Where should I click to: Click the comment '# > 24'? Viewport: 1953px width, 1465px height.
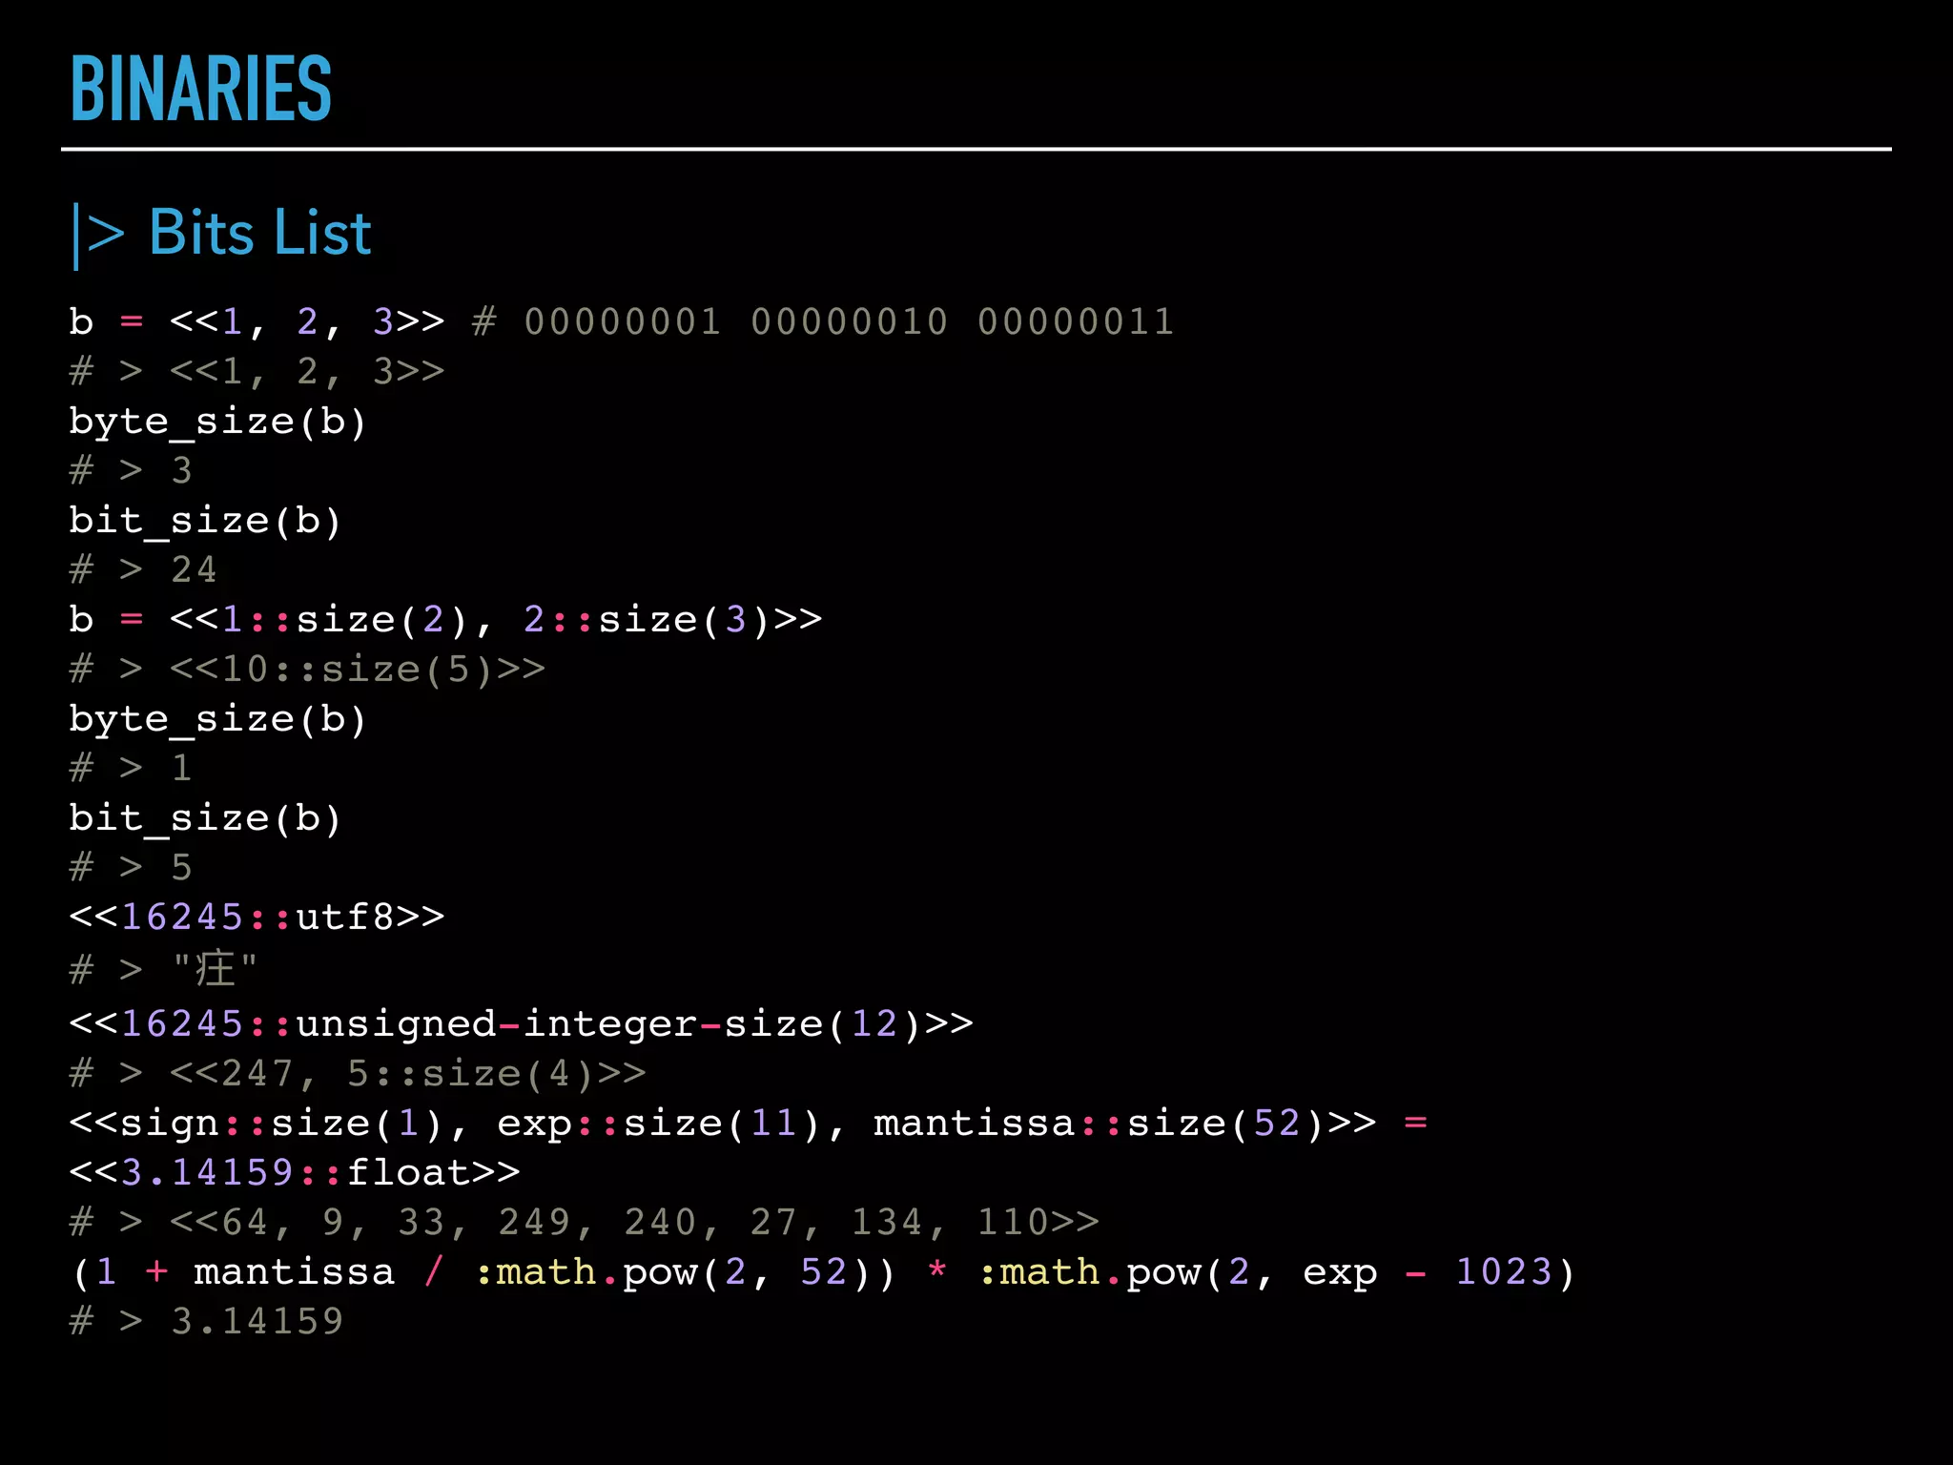click(x=143, y=569)
